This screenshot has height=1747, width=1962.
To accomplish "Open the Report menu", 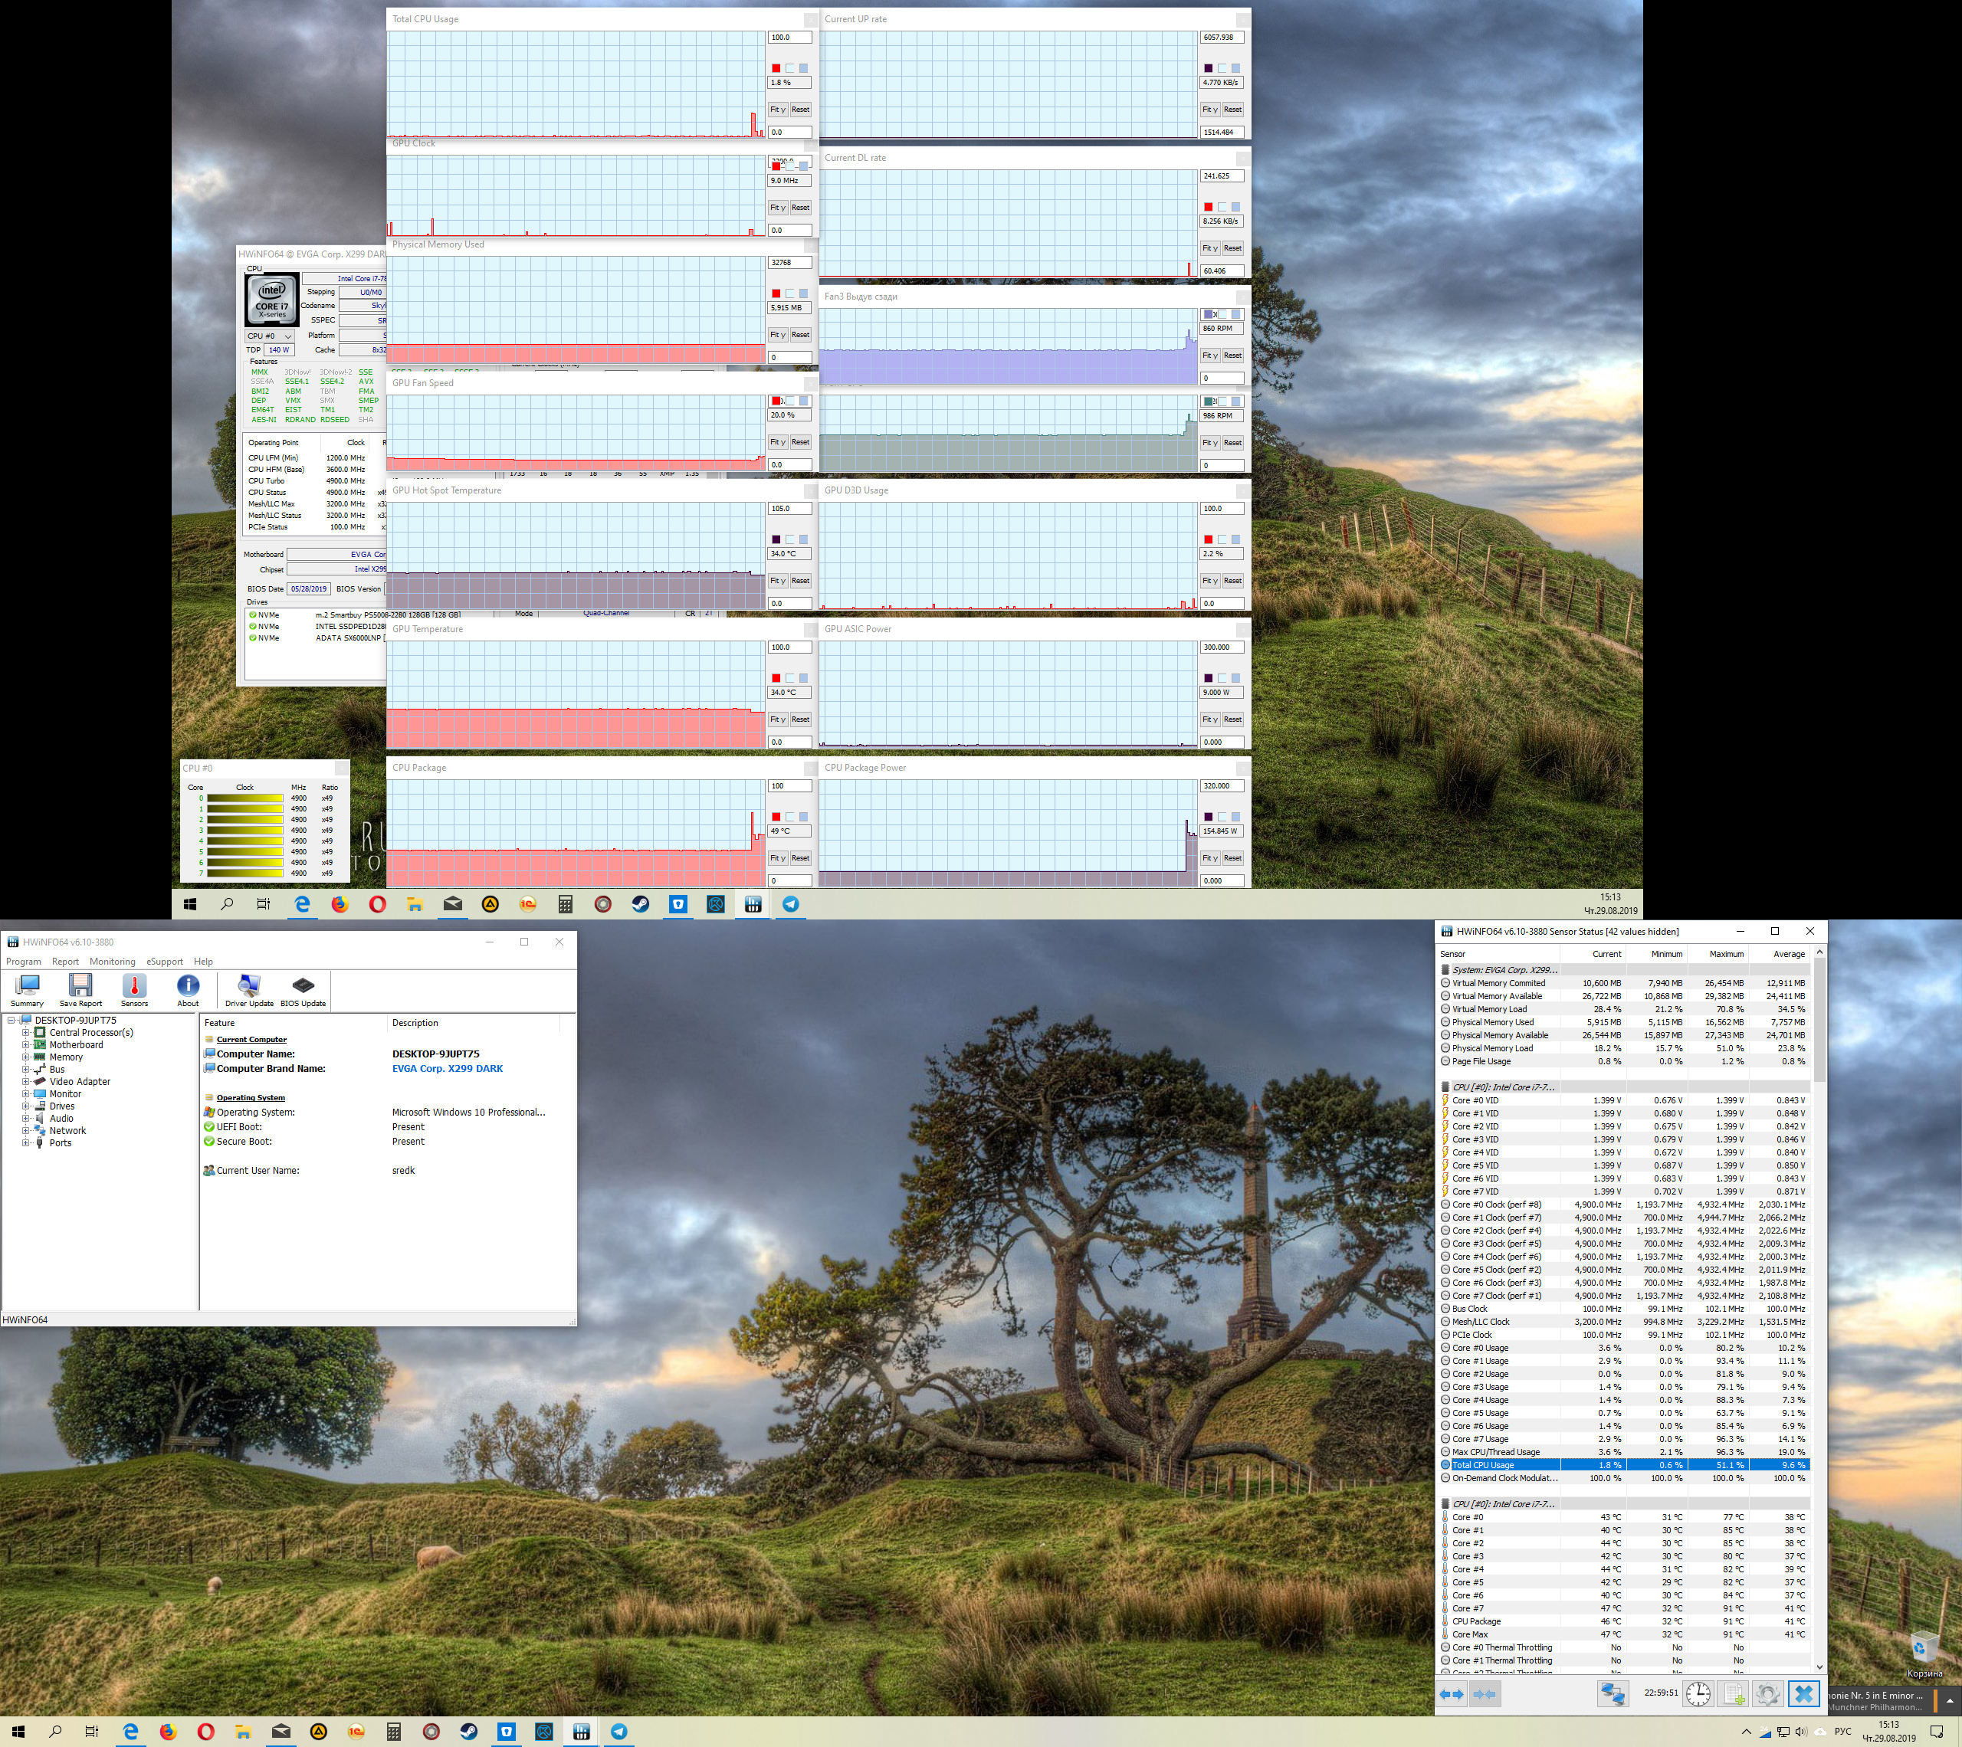I will tap(65, 961).
